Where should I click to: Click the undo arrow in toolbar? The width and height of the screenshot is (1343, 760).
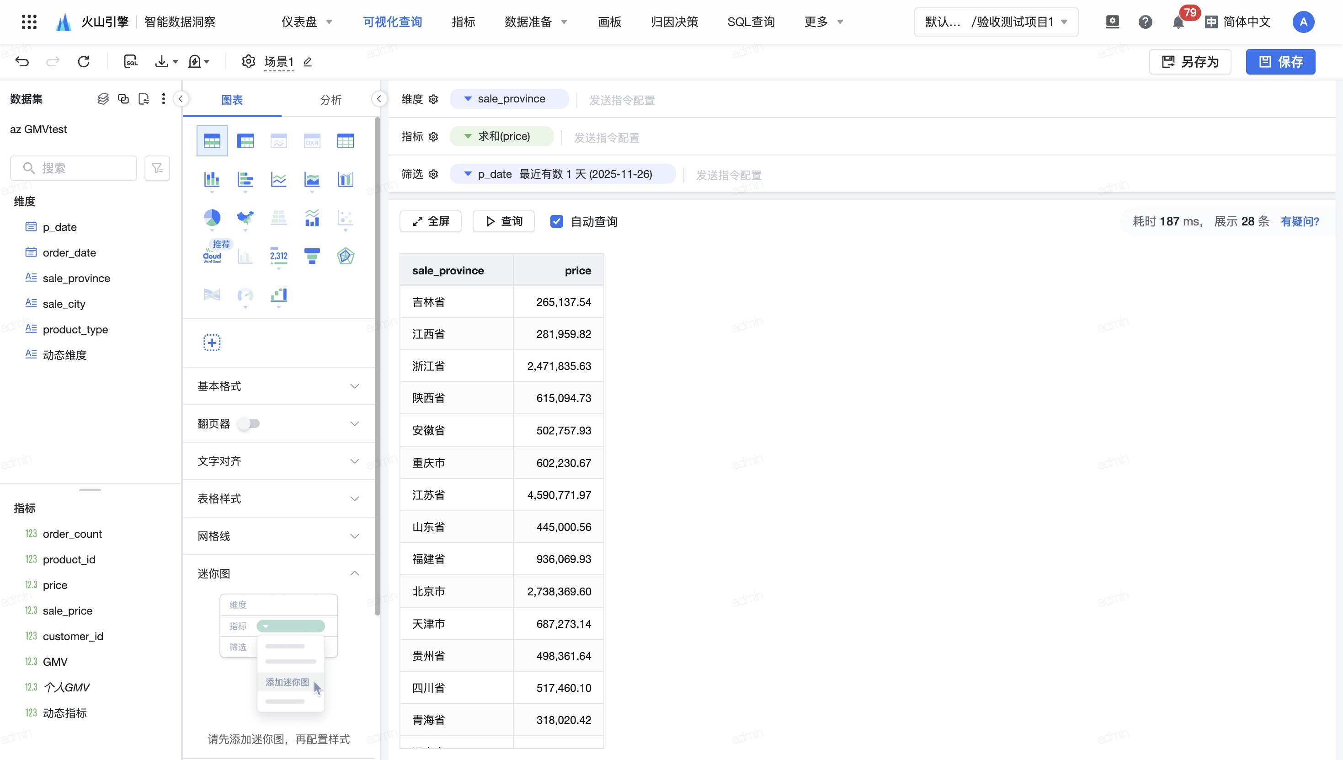(x=22, y=62)
